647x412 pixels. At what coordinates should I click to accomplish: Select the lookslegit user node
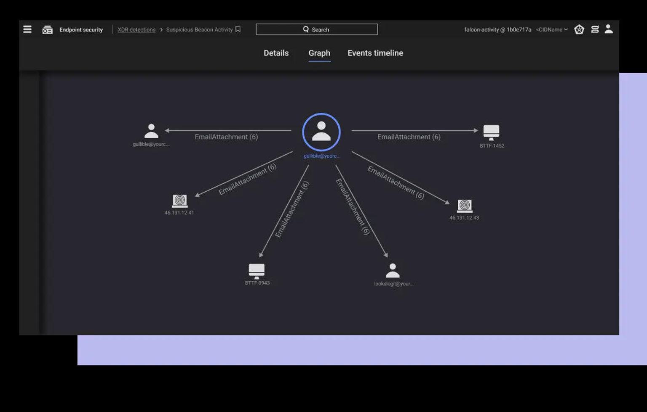393,271
